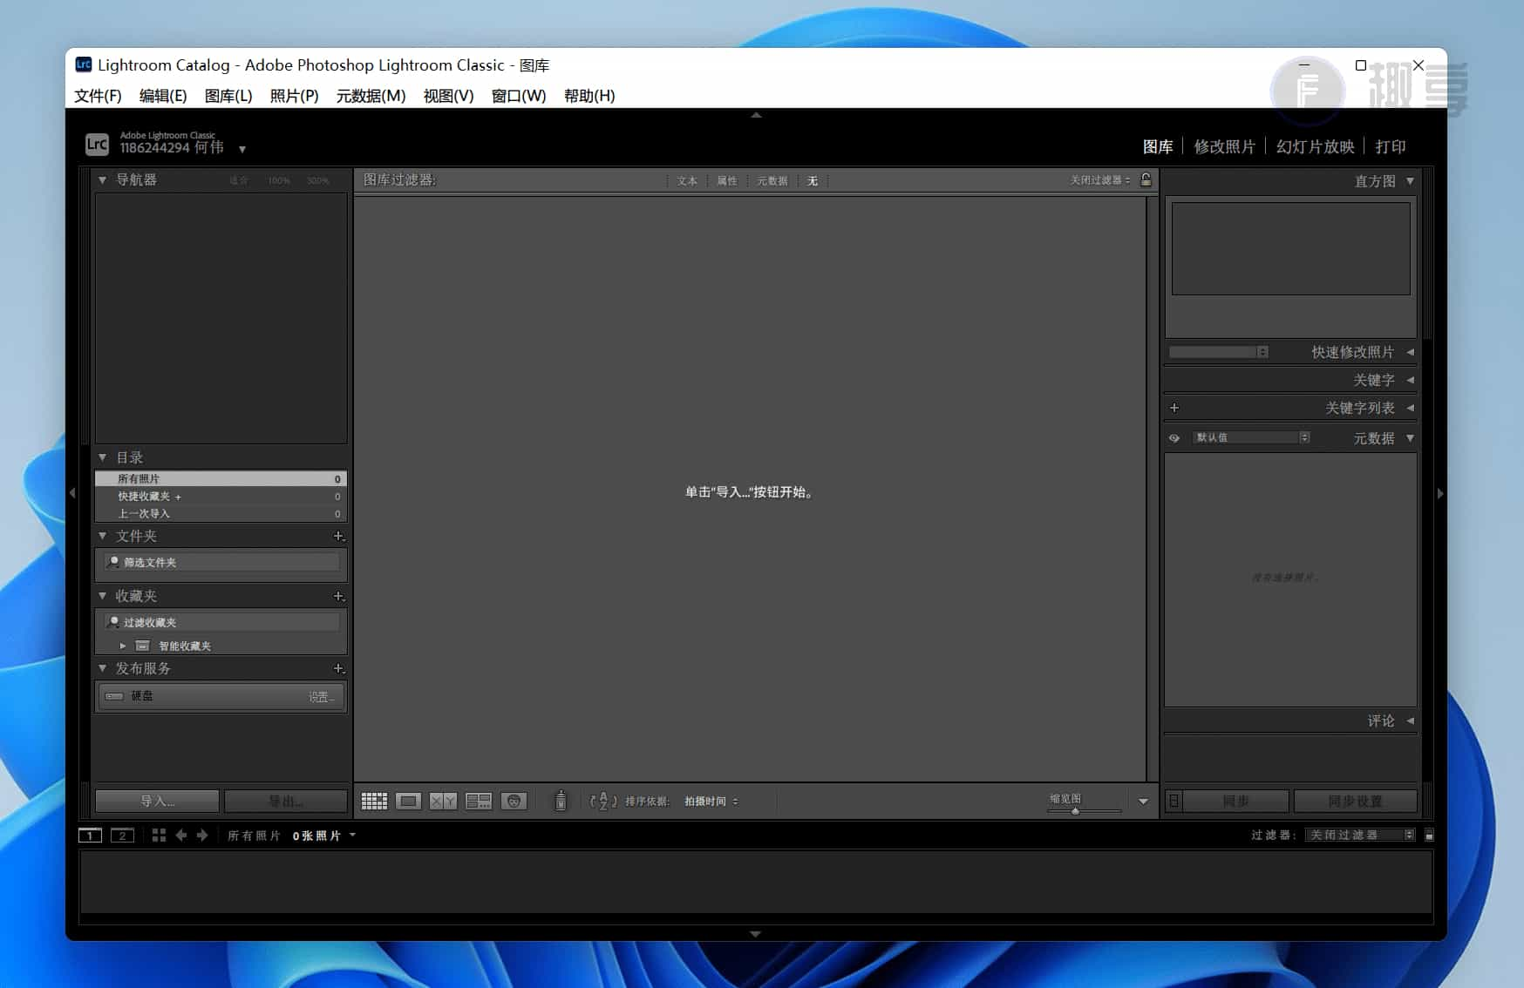Screen dimensions: 1524x988
Task: Open sort by 拍摄时间 dropdown
Action: coord(711,802)
